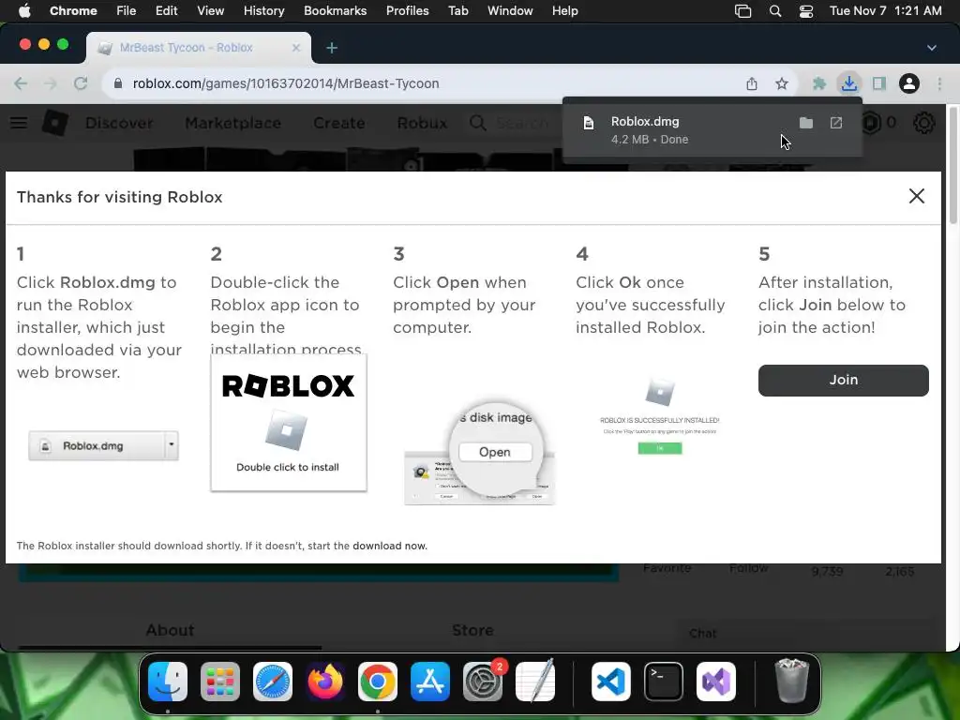Click the Roblox search magnifier icon
960x720 pixels.
tap(478, 123)
